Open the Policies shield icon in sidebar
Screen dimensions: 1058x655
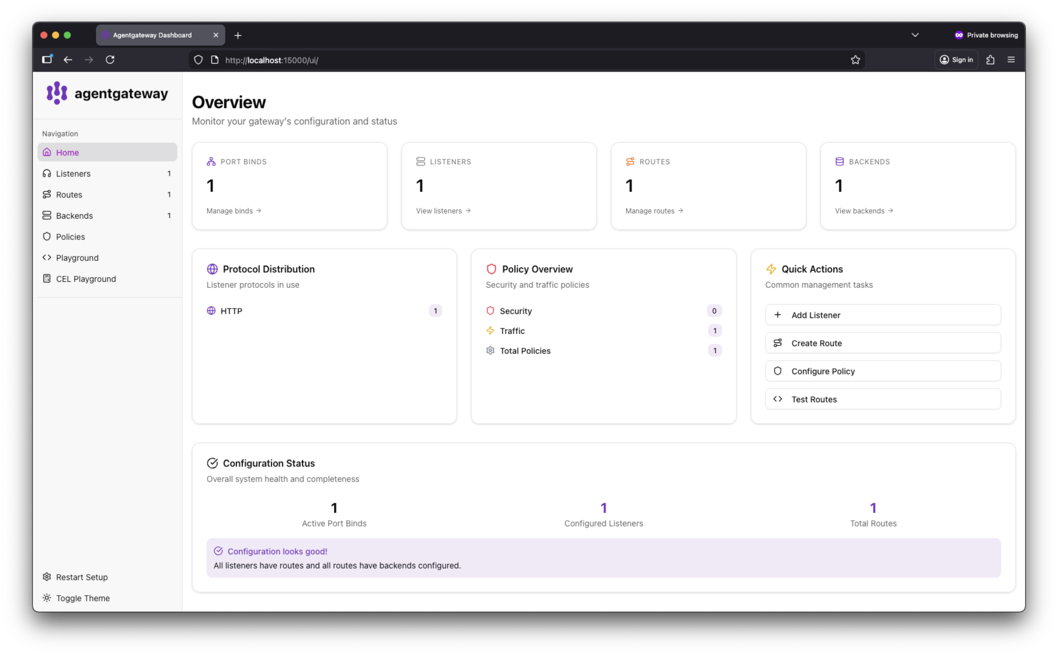coord(47,237)
